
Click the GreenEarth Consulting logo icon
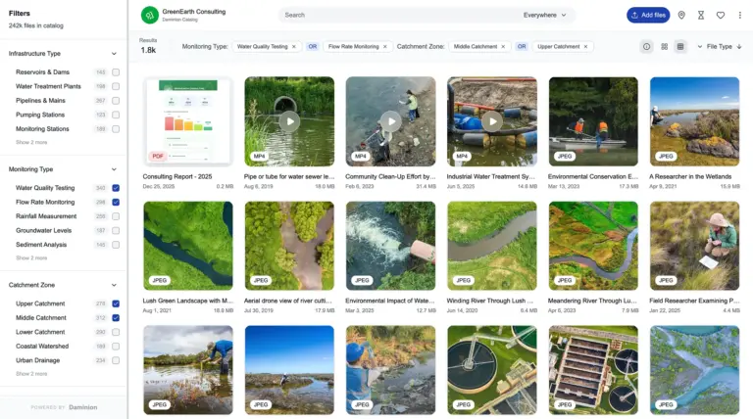point(149,15)
